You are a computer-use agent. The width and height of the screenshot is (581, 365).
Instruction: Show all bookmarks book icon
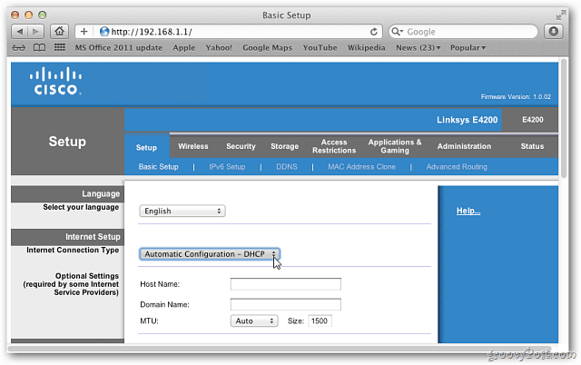coord(39,48)
